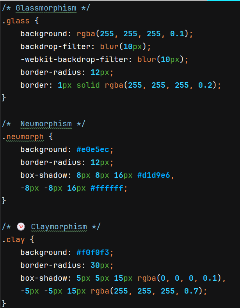This screenshot has width=240, height=308.
Task: Click box-shadow property in .neumorph block
Action: click(44, 175)
